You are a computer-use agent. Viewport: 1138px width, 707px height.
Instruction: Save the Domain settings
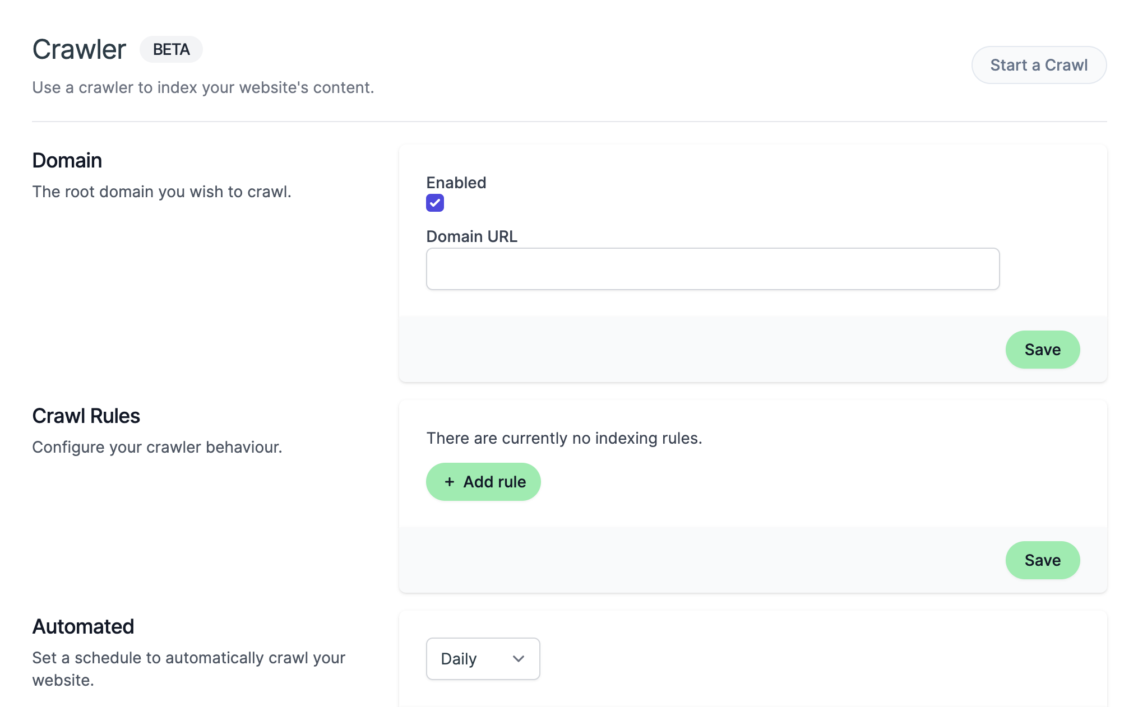(x=1042, y=350)
